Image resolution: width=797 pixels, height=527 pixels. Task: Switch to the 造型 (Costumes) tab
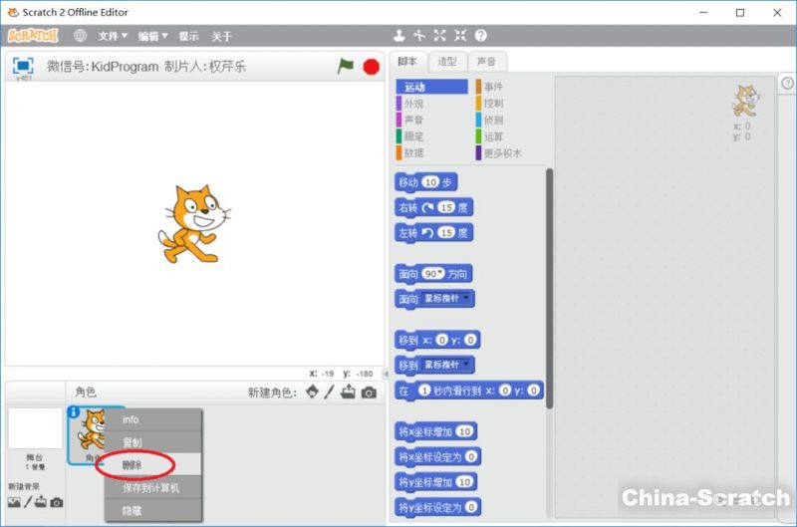tap(447, 61)
